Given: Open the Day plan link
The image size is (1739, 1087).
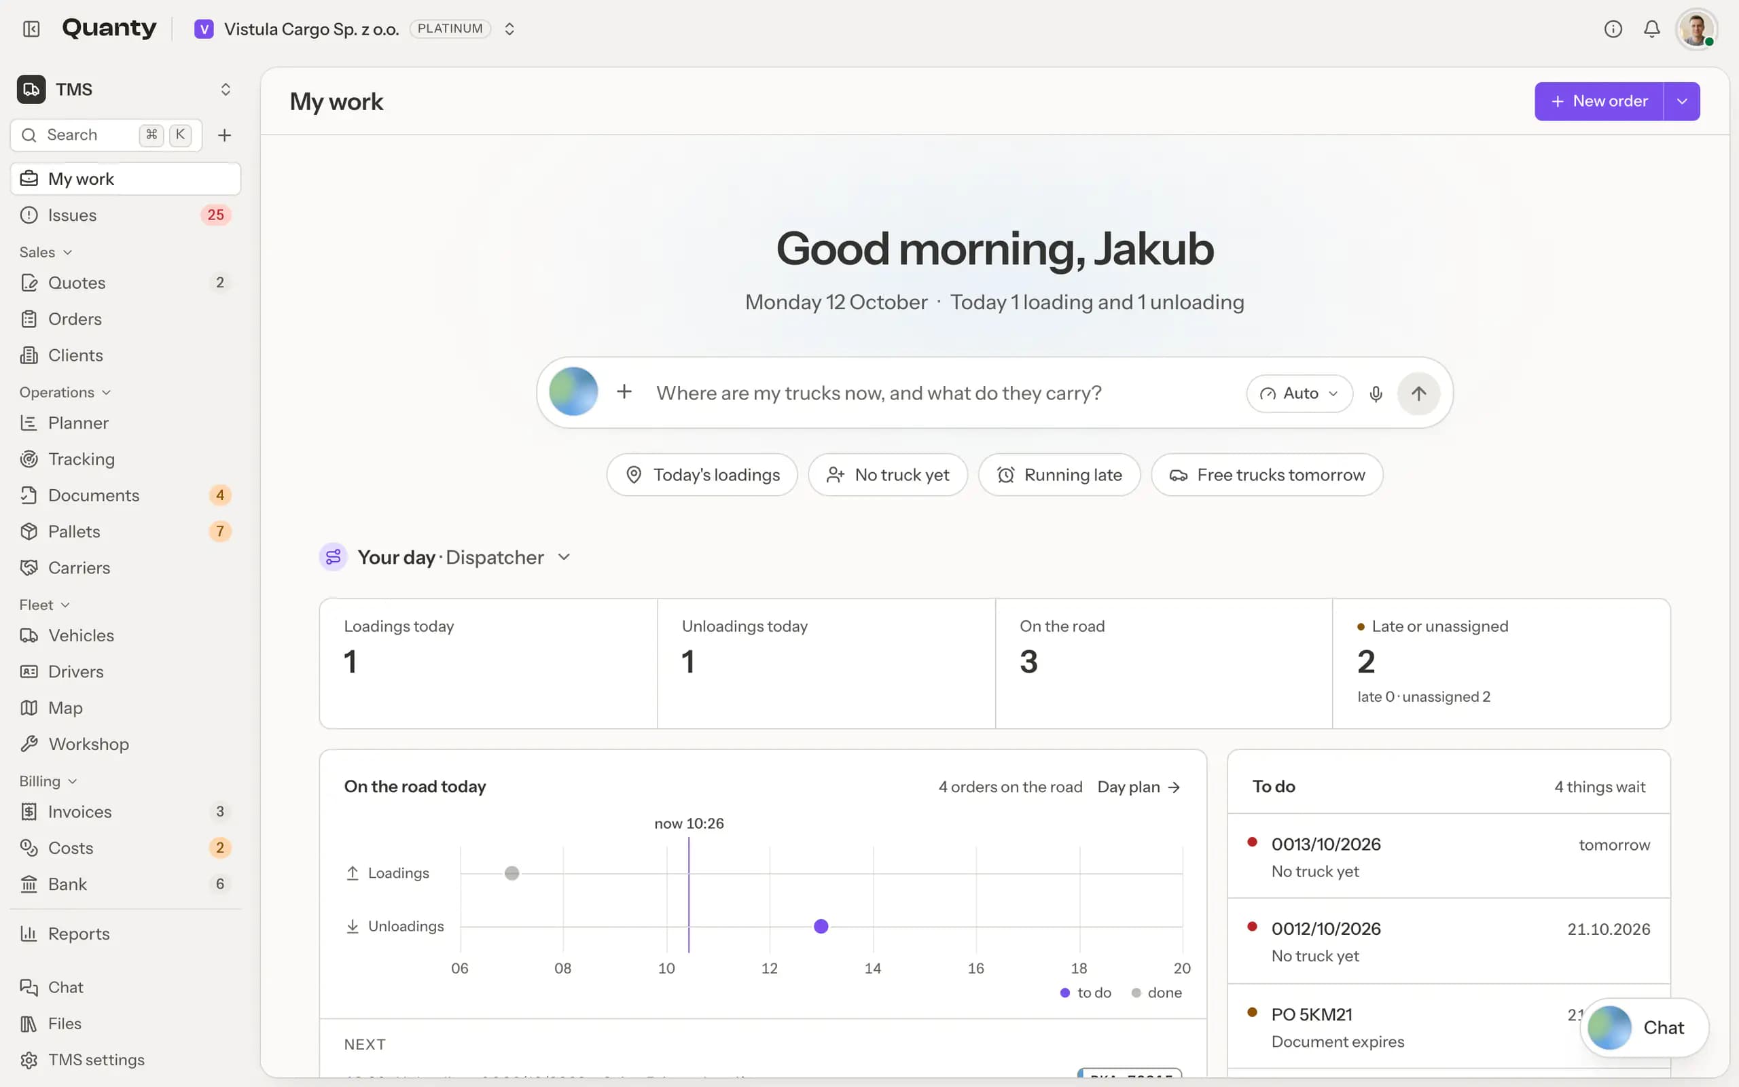Looking at the screenshot, I should coord(1139,787).
